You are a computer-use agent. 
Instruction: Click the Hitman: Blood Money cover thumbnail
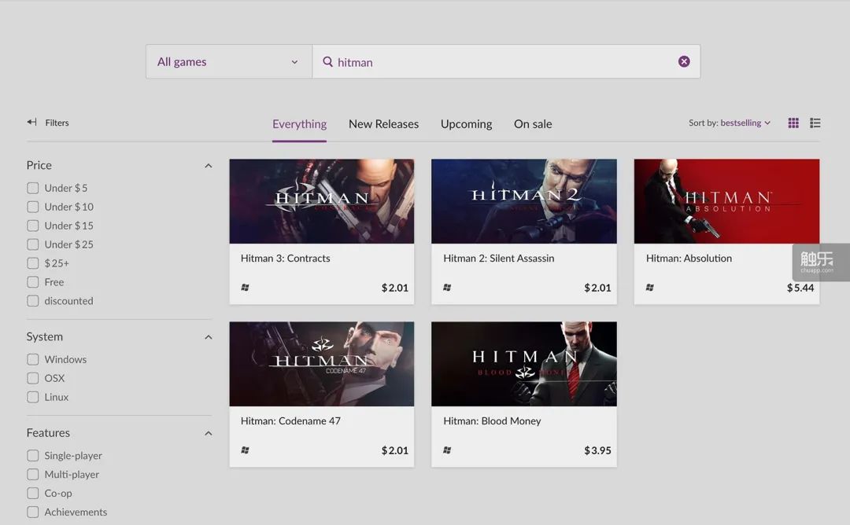(x=523, y=364)
